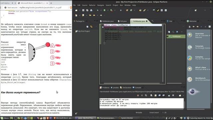Image resolution: width=213 pixels, height=120 pixels.
Task: Click the editor horizontal scrollbar
Action: pyautogui.click(x=131, y=83)
